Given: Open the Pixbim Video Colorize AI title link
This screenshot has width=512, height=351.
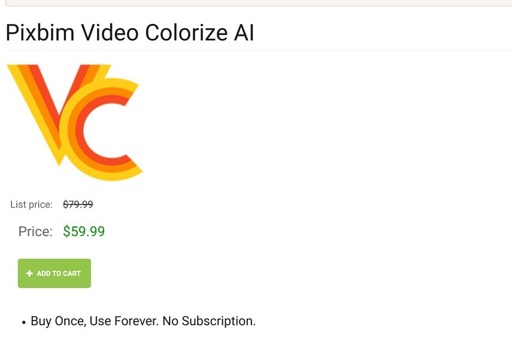Looking at the screenshot, I should pyautogui.click(x=129, y=33).
